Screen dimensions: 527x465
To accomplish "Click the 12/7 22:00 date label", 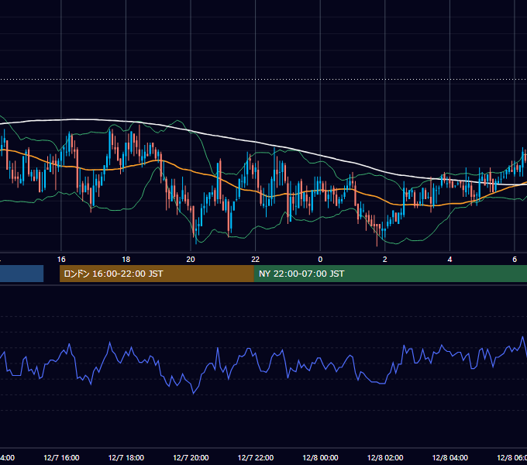I will coord(256,458).
